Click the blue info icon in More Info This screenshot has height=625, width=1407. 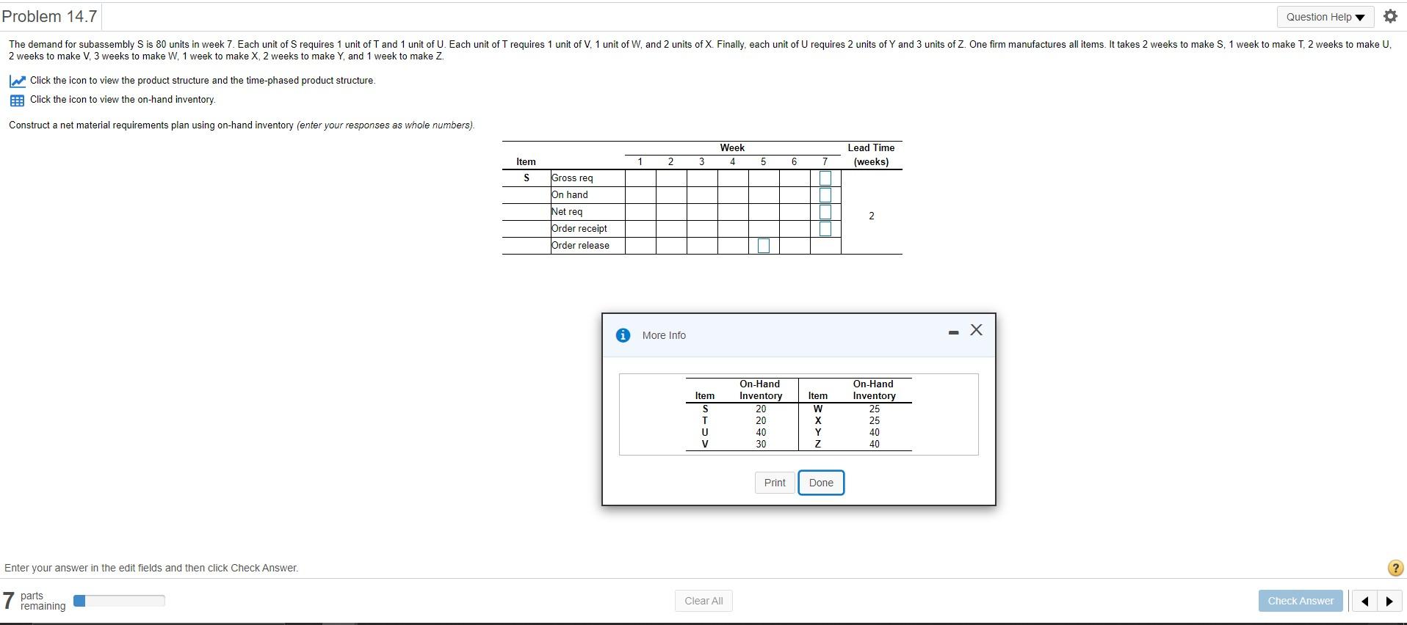(623, 335)
